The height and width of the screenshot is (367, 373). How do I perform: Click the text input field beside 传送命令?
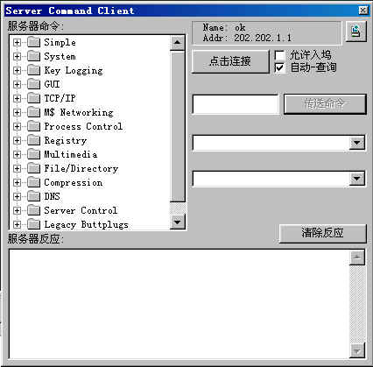(x=236, y=104)
